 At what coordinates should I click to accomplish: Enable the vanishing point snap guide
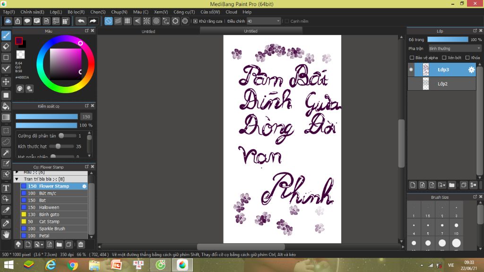137,21
